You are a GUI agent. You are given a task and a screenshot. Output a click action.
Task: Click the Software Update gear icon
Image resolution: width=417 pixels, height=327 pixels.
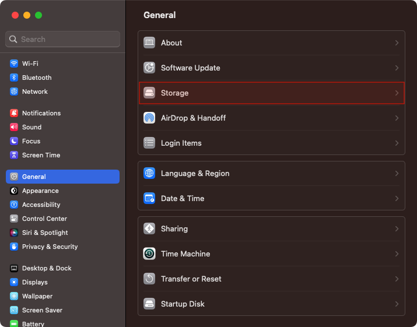point(149,68)
